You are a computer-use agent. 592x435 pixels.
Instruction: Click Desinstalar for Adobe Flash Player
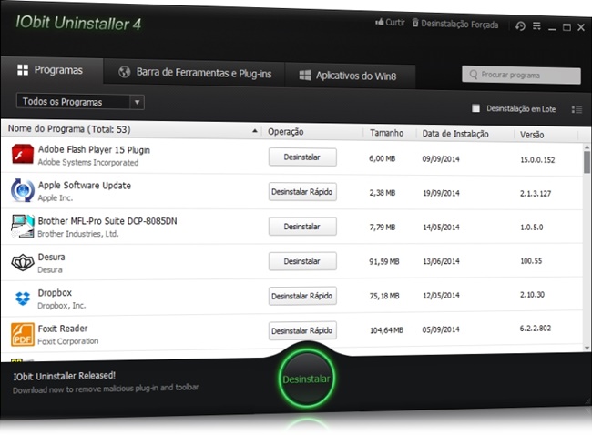point(302,157)
